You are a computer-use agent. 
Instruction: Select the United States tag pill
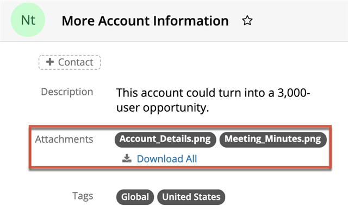(191, 197)
